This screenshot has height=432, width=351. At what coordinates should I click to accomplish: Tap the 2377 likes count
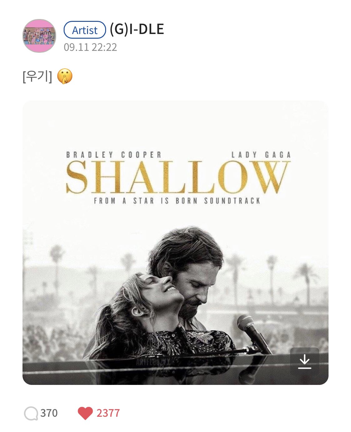coord(108,413)
